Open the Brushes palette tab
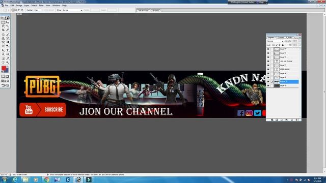 click(156, 10)
